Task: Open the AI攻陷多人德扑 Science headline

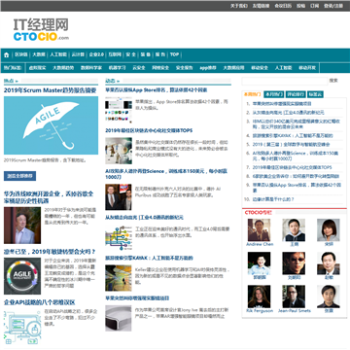Action: coord(166,174)
